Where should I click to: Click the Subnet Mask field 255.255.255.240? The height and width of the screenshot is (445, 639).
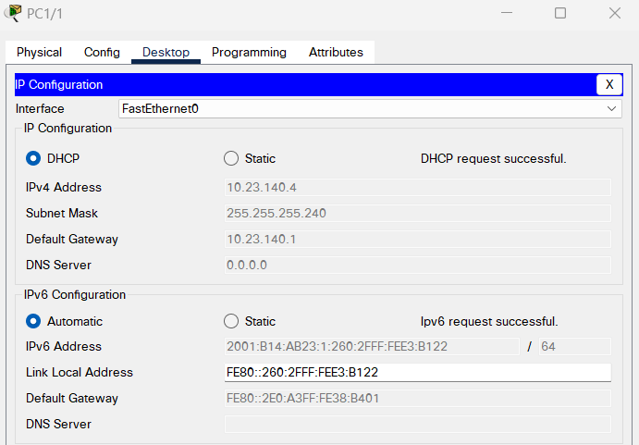tap(418, 213)
